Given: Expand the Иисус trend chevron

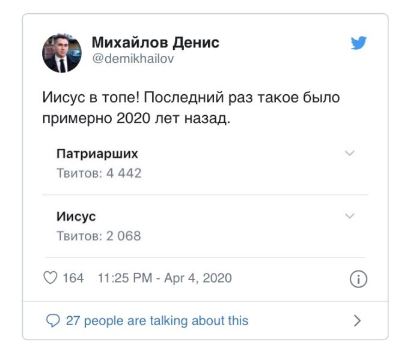Looking at the screenshot, I should point(350,216).
